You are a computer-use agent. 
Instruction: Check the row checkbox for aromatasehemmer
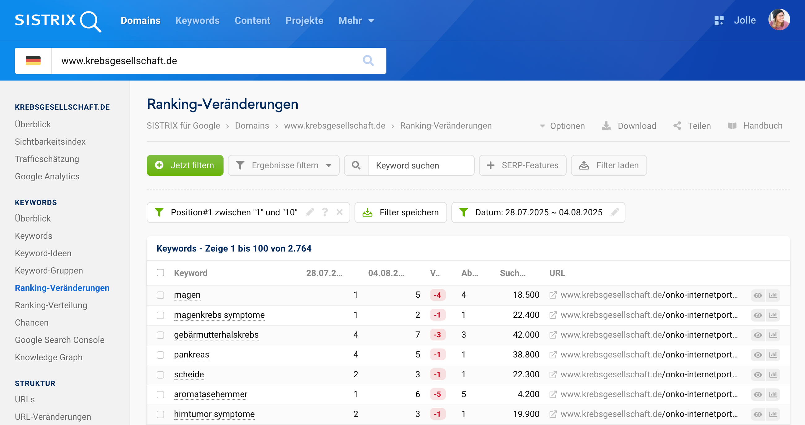[161, 394]
